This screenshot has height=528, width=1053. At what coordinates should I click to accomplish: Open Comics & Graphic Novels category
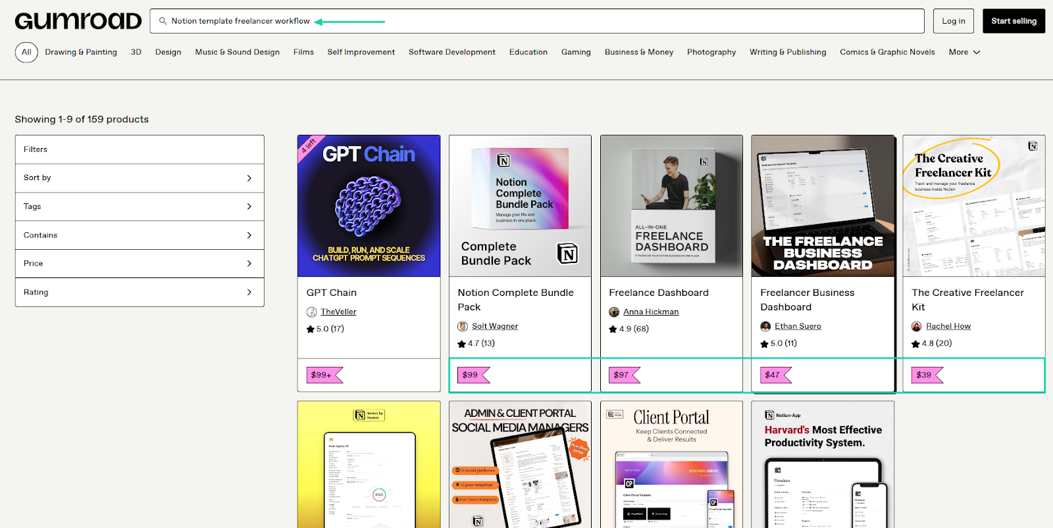click(887, 52)
